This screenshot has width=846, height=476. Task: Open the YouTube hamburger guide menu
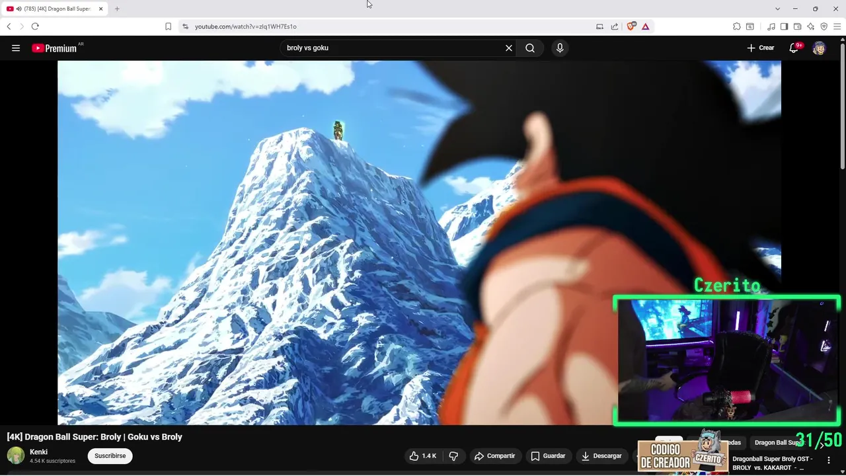16,48
